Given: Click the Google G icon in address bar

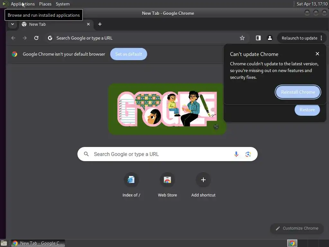Looking at the screenshot, I should [50, 38].
